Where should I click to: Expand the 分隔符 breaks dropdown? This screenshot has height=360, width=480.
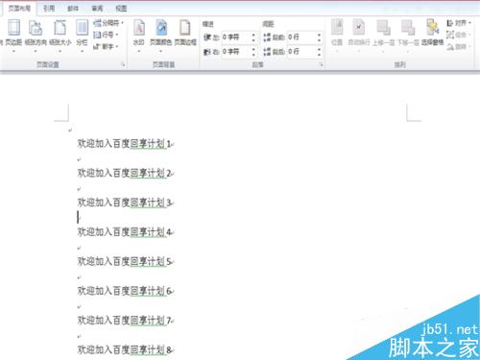108,23
